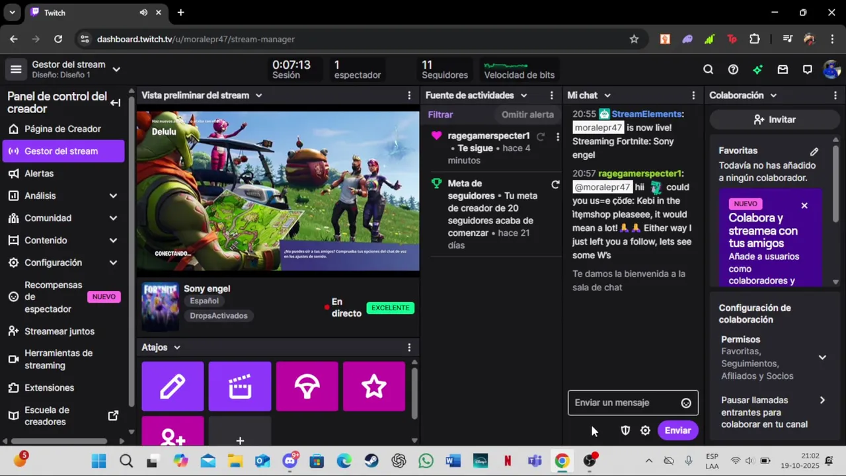Viewport: 846px width, 476px height.
Task: Expand the Comunidad sidebar section
Action: pos(113,218)
